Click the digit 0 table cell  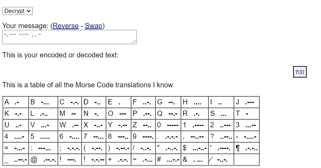point(168,125)
